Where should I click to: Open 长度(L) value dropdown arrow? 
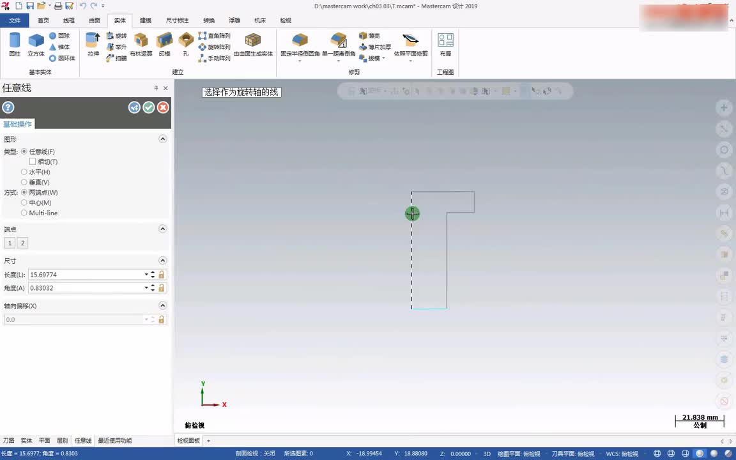[146, 275]
